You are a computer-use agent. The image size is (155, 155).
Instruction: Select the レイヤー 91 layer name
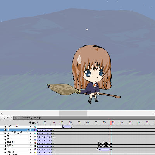pos(12,127)
